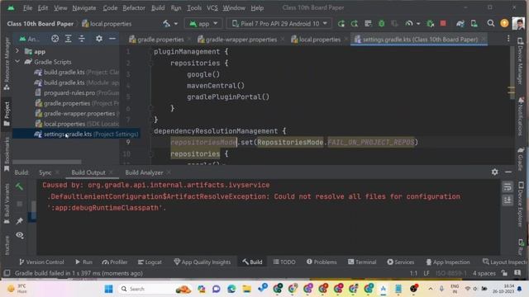Attach debugger to Android process icon
Viewport: 529px width, 297px height.
point(430,24)
